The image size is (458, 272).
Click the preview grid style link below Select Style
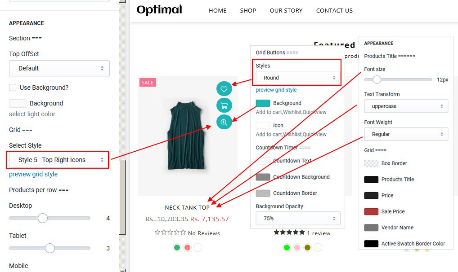coord(33,174)
